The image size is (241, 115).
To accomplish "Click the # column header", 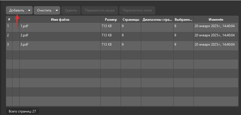I will (x=9, y=19).
